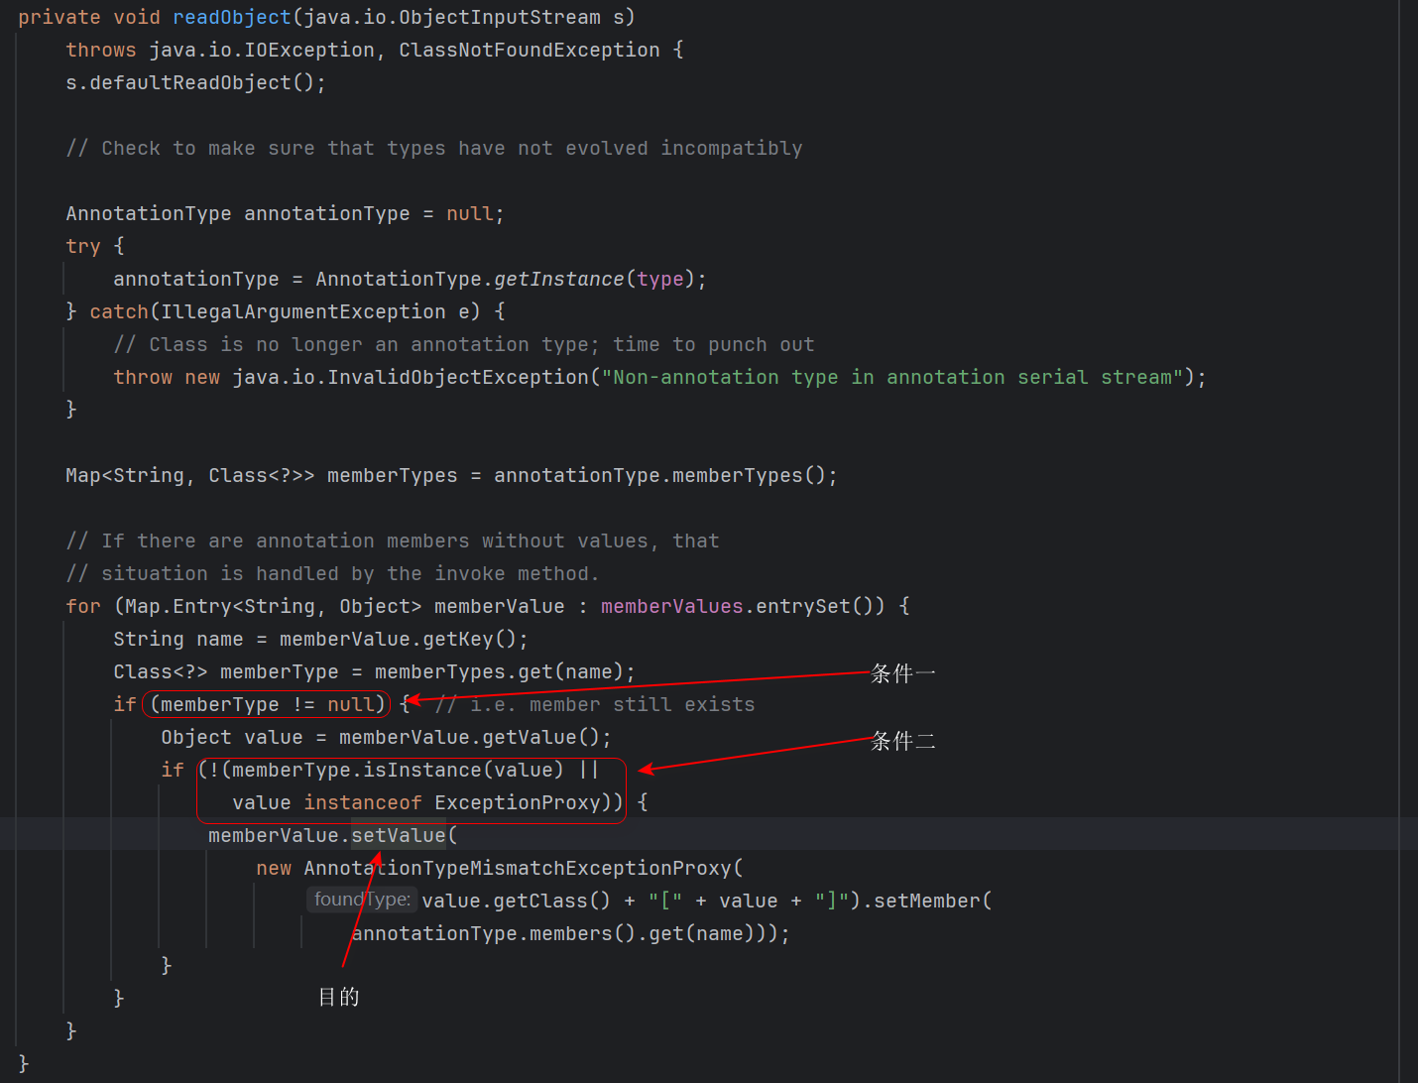This screenshot has width=1418, height=1083.
Task: Click java.io.InvalidObjectException constructor name
Action: [x=411, y=377]
